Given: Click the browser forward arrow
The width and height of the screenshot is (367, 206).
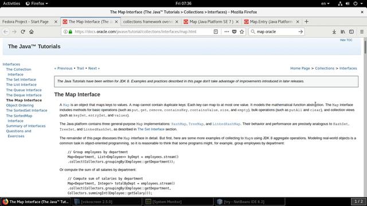Looking at the screenshot, I should pyautogui.click(x=14, y=31).
